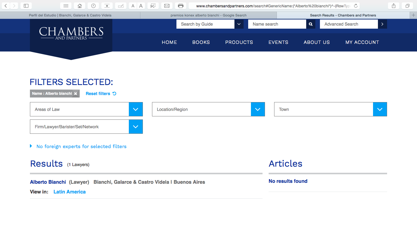The image size is (417, 234).
Task: Select the Search Results Chambers tab
Action: tap(343, 15)
